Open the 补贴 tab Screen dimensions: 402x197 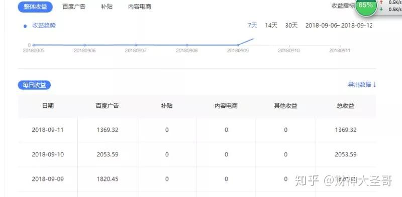tap(107, 7)
